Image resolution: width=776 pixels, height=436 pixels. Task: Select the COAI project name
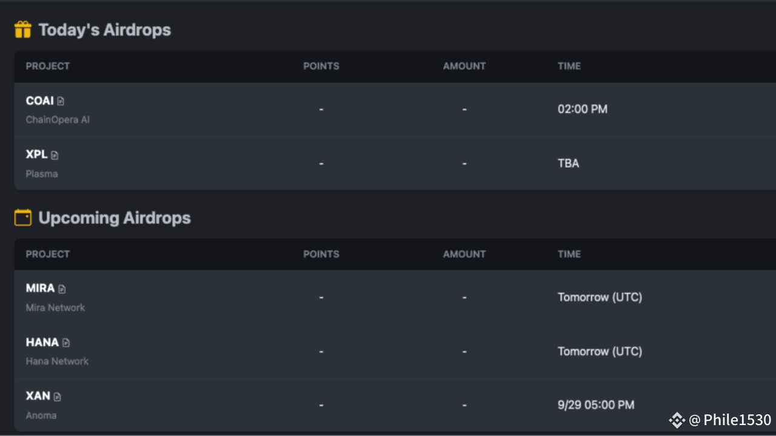point(39,101)
